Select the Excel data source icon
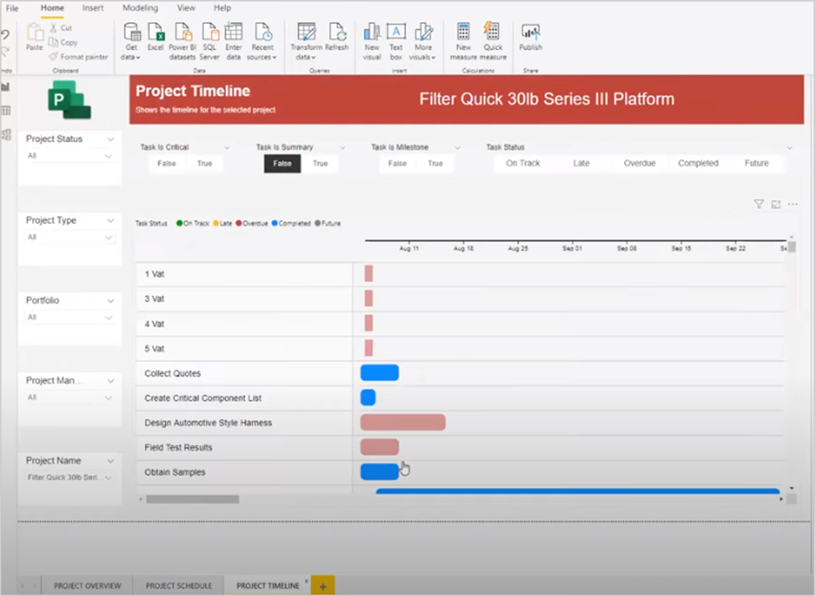 (155, 40)
